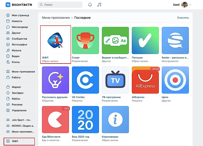Click the Инструменты category label under Senler
203x146 pixels.
(170, 61)
